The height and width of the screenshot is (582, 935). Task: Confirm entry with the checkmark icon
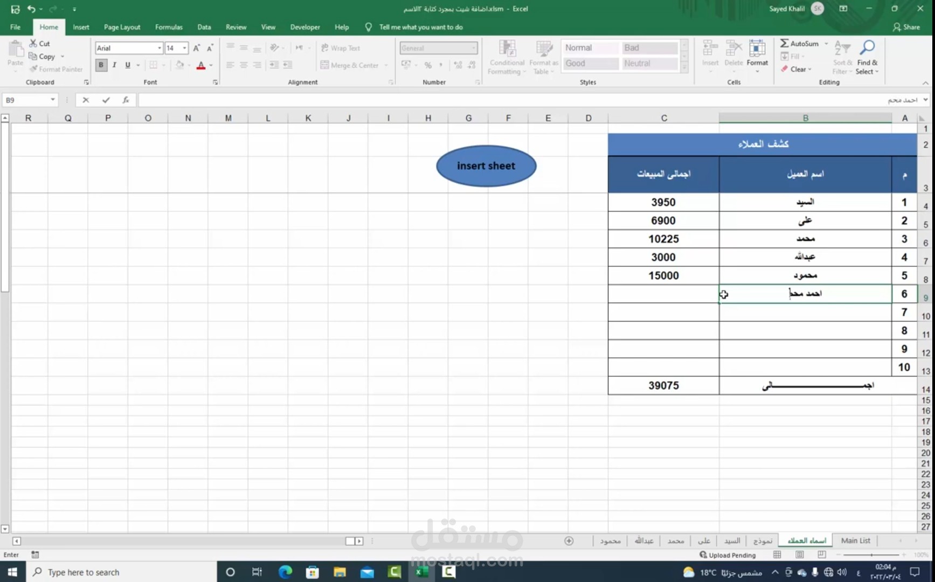tap(106, 100)
